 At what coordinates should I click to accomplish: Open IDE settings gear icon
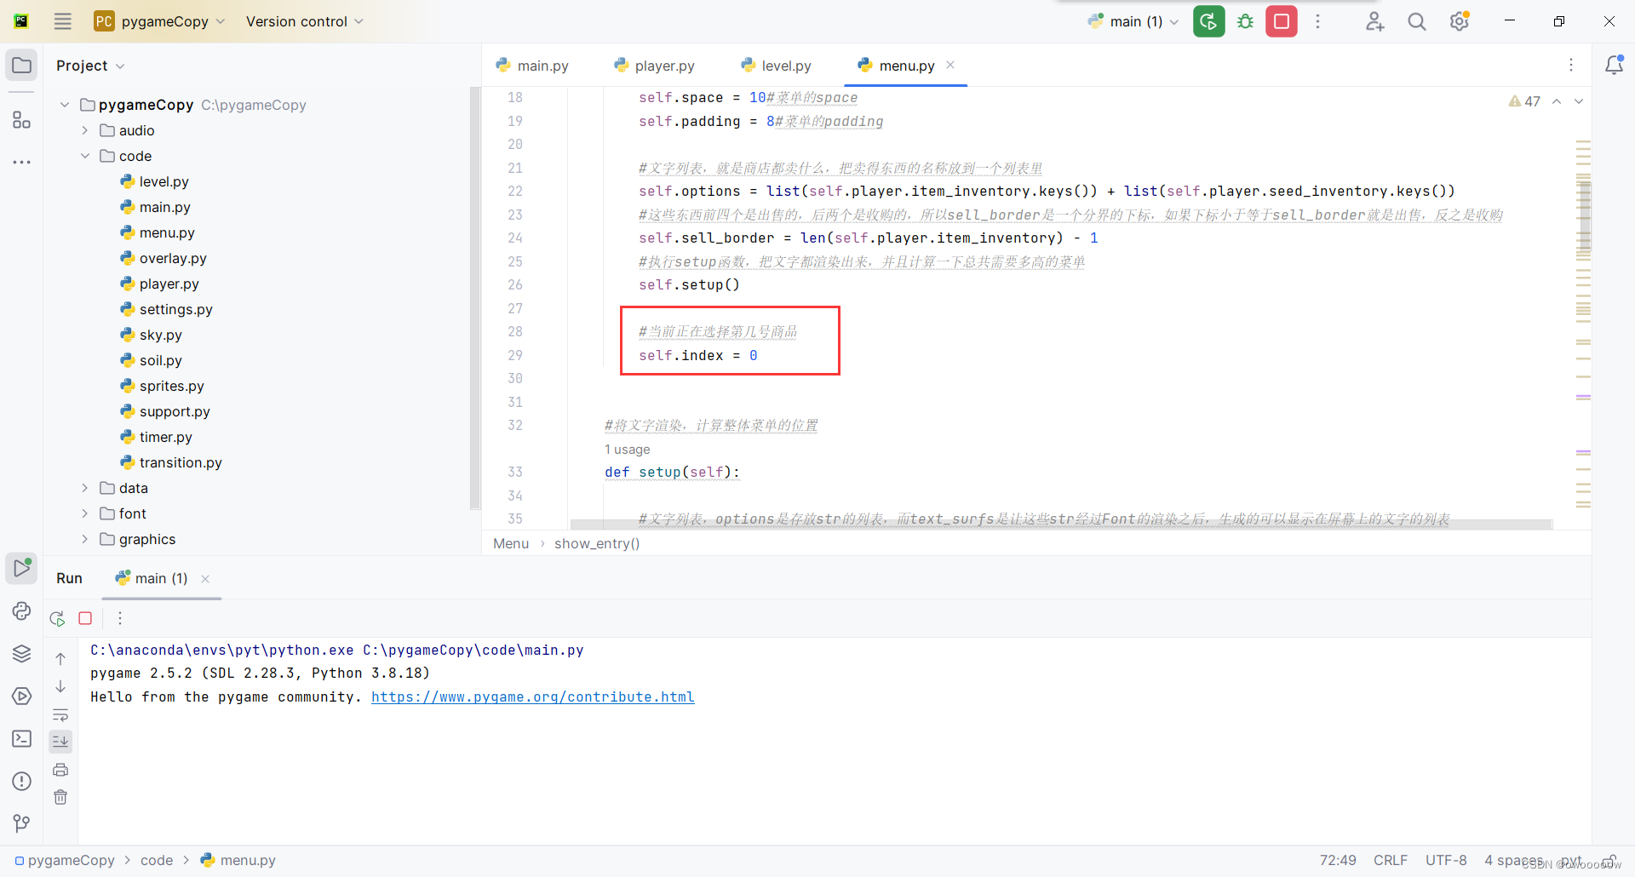1460,21
